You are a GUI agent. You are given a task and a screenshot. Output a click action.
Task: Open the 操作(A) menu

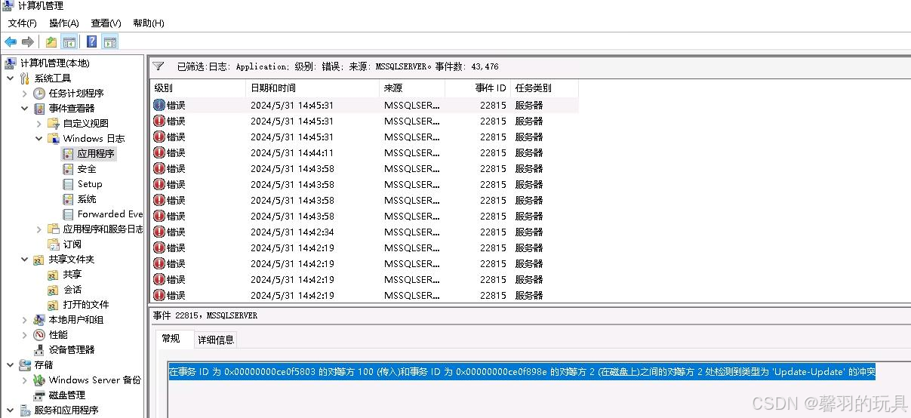(64, 23)
